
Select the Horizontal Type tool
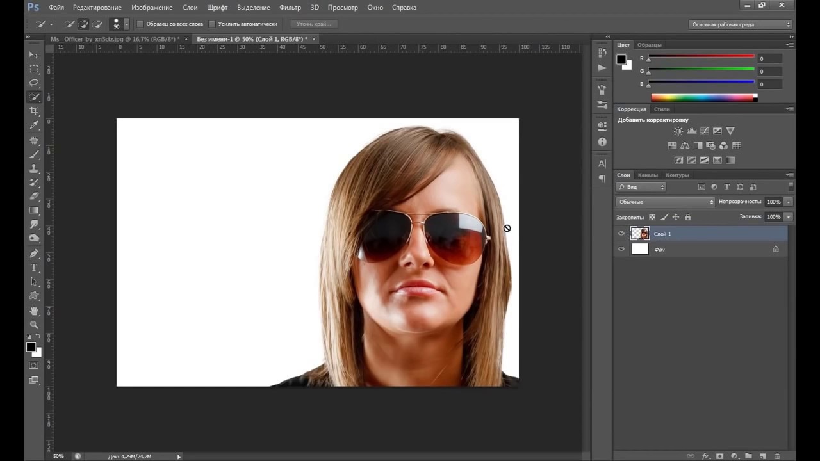34,268
